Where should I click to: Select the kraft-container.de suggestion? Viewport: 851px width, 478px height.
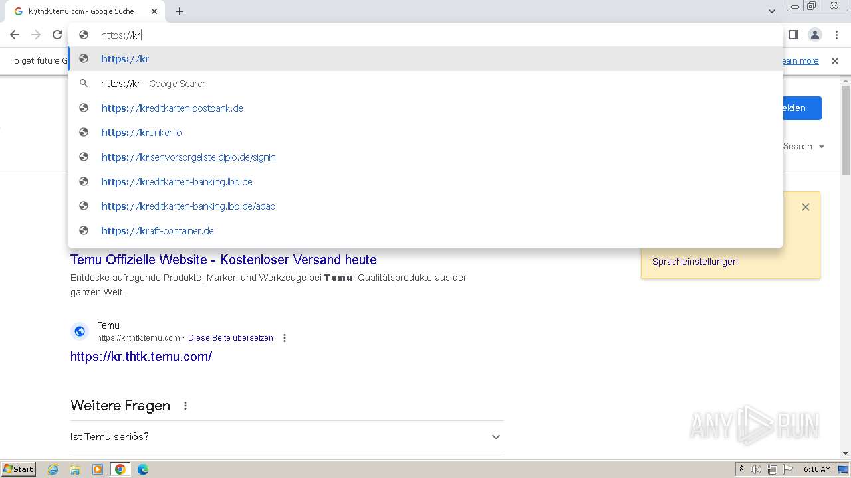425,231
